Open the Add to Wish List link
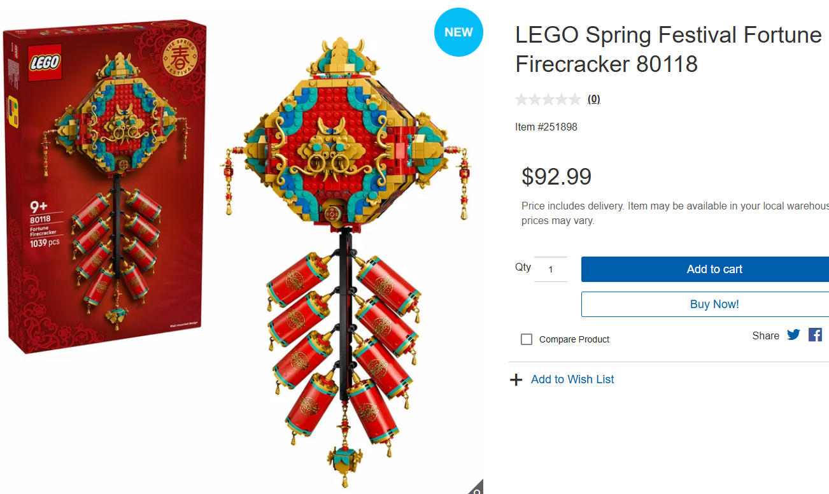 [572, 379]
